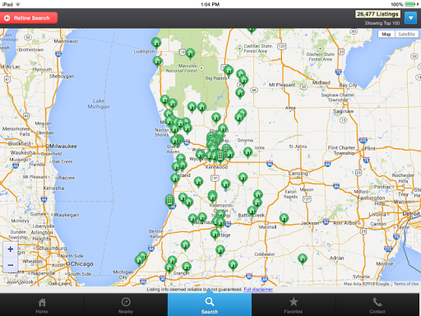
Task: Switch map view to Map
Action: point(386,34)
